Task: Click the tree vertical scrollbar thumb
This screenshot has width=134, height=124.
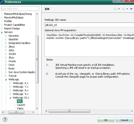Action: [x=37, y=60]
